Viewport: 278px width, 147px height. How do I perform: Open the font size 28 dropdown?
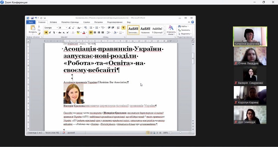tap(66, 28)
